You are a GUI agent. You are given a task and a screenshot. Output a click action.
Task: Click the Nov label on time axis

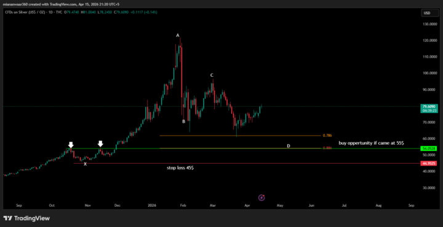coord(87,206)
